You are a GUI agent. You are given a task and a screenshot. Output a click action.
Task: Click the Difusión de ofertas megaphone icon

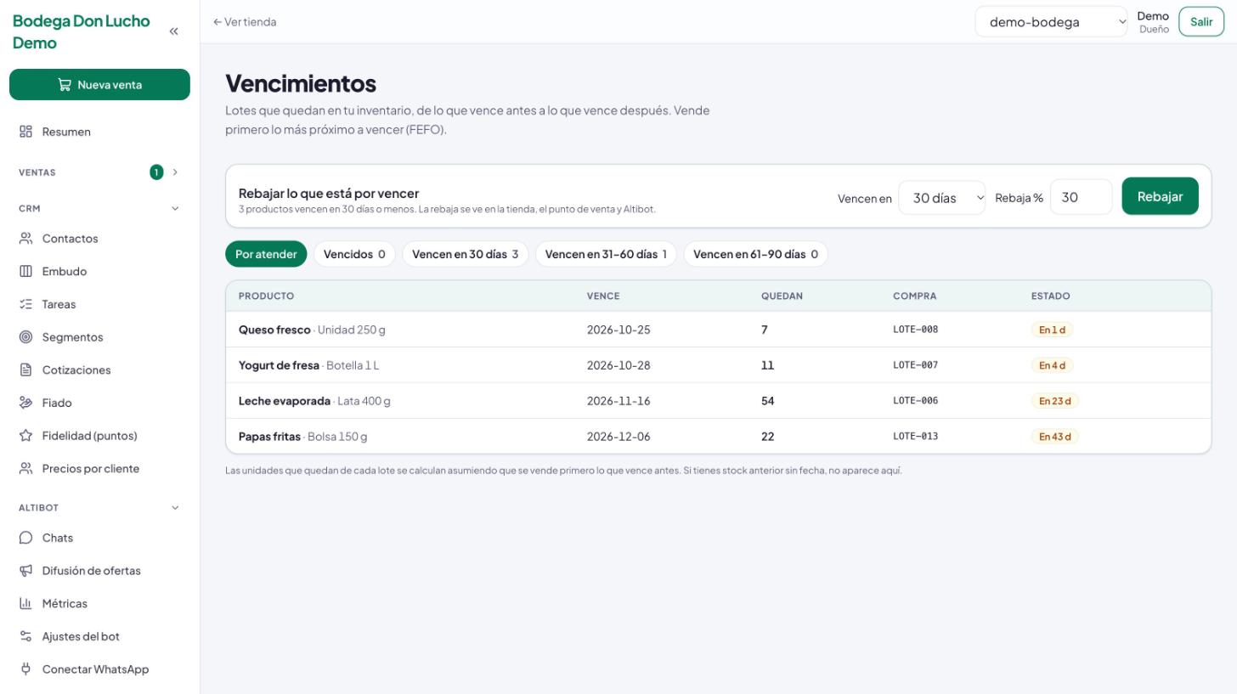(x=25, y=571)
